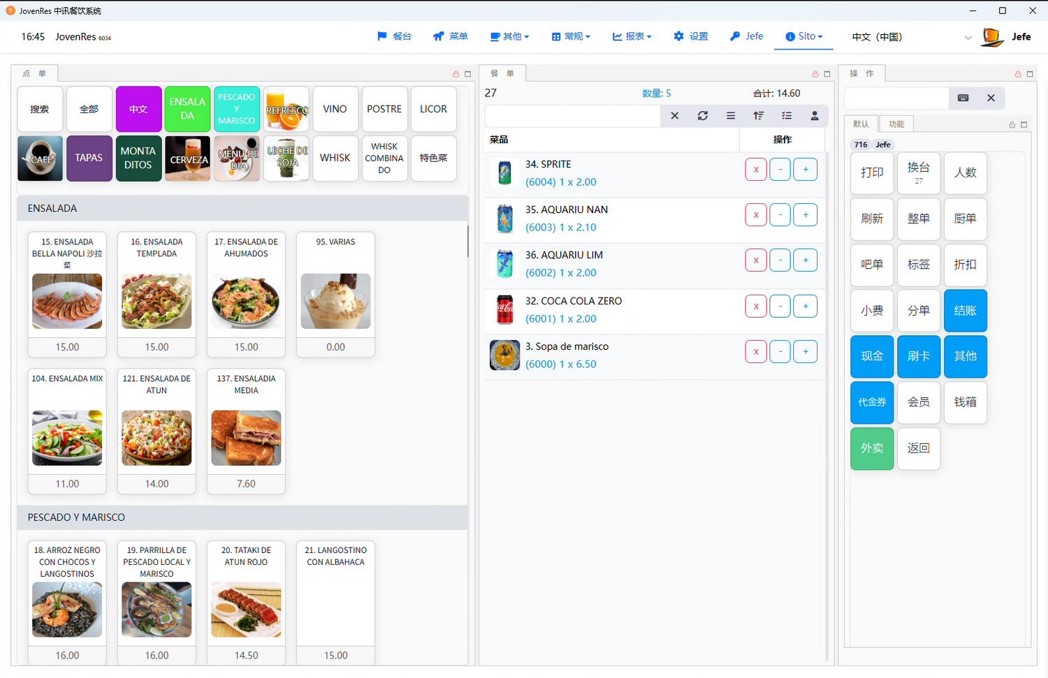Open the on-screen keyboard icon in operations panel
This screenshot has height=678, width=1048.
[963, 98]
